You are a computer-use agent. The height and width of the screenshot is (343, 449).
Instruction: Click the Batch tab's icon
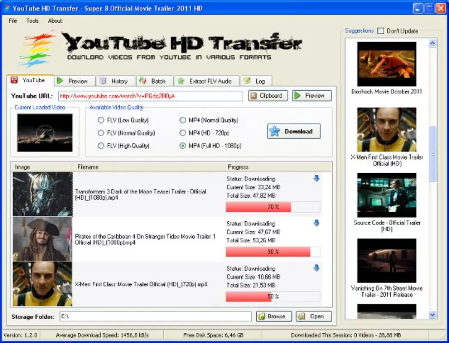(x=143, y=81)
